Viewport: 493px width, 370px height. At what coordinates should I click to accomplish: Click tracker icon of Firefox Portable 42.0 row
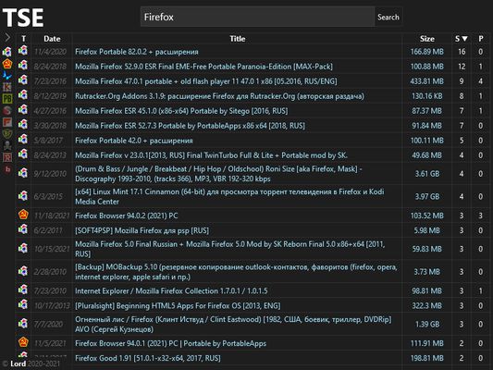coord(23,140)
